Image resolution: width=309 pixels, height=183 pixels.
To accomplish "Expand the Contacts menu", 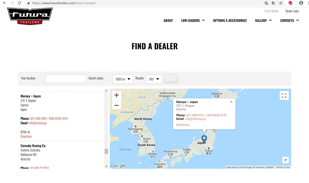I will point(289,20).
